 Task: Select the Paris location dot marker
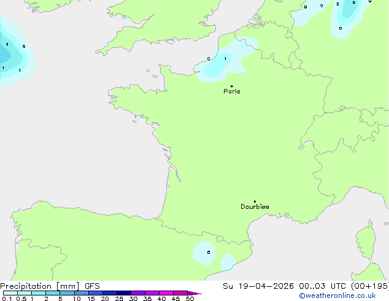(x=232, y=86)
